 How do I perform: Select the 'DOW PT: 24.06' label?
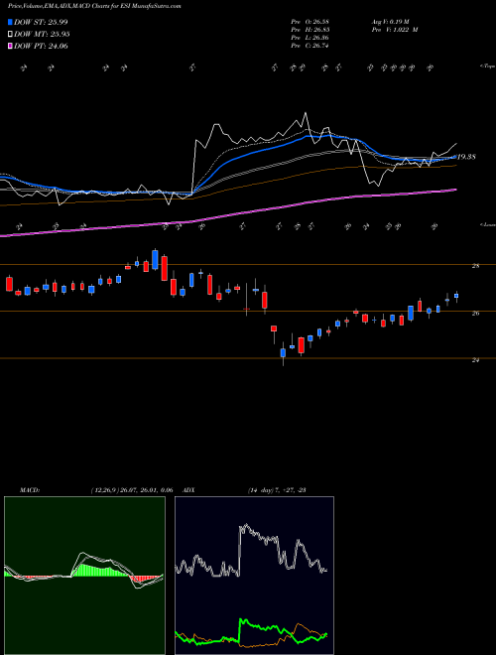click(x=41, y=46)
